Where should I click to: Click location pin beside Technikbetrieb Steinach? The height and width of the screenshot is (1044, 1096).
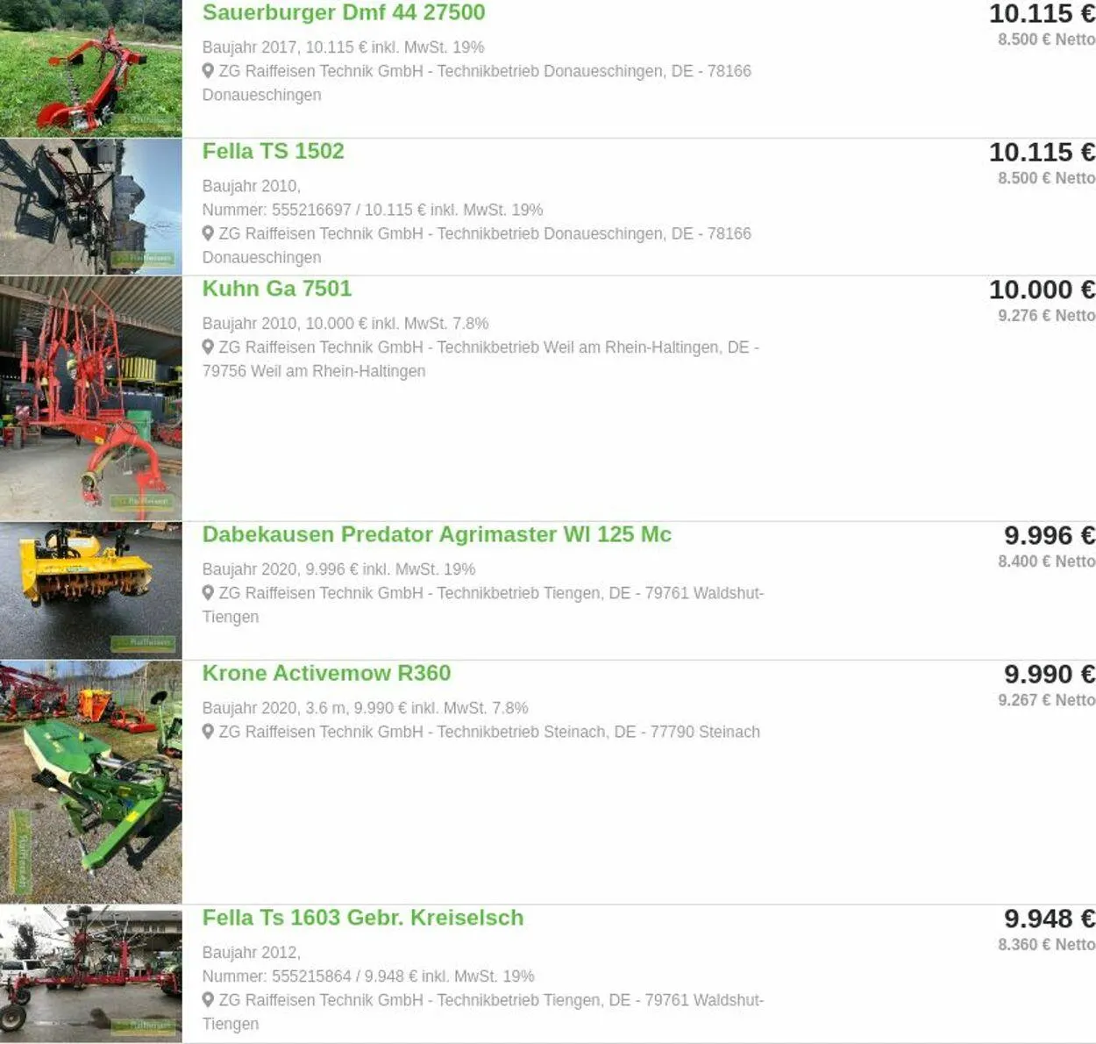(208, 732)
